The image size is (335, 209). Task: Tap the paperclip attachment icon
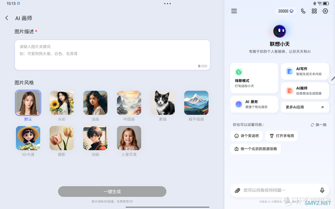click(237, 190)
